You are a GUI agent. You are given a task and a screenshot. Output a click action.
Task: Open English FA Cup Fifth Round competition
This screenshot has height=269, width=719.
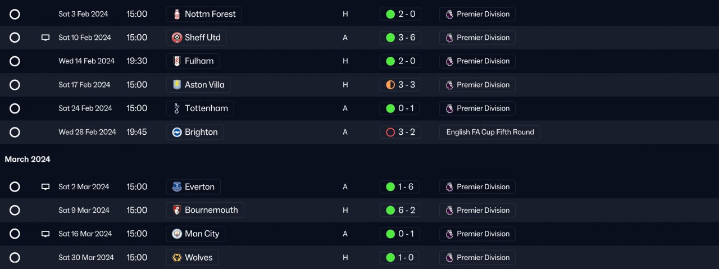[490, 132]
